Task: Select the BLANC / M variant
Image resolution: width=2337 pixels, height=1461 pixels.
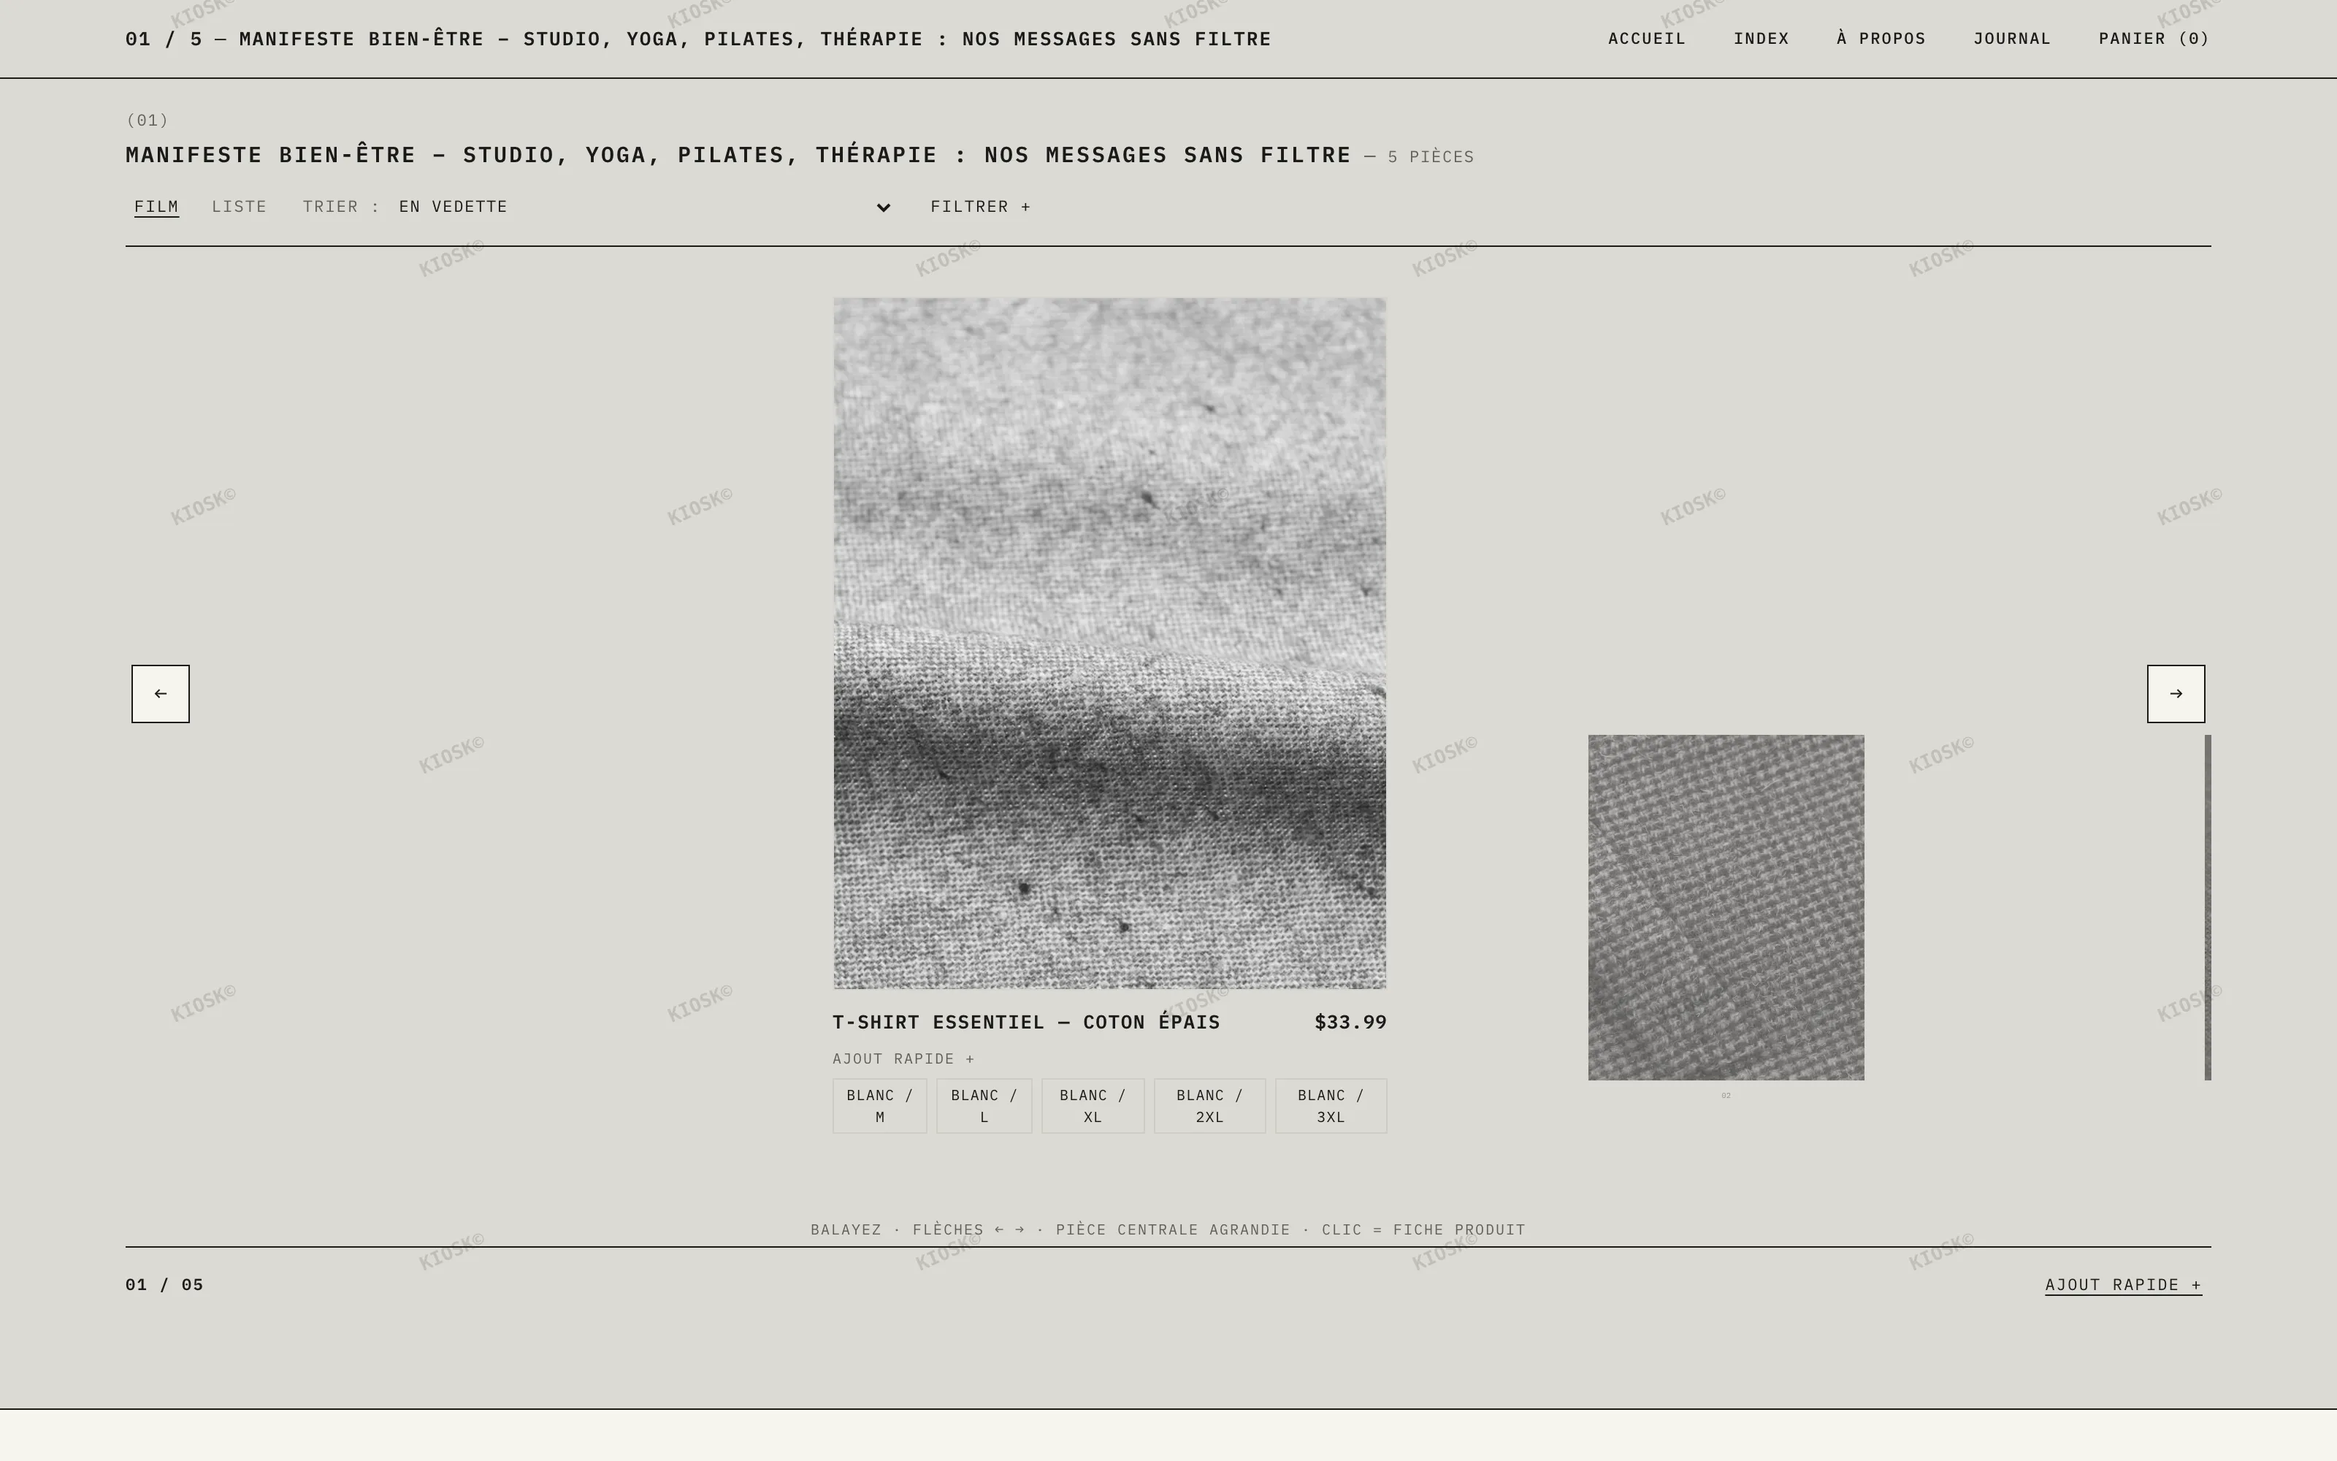Action: [880, 1105]
